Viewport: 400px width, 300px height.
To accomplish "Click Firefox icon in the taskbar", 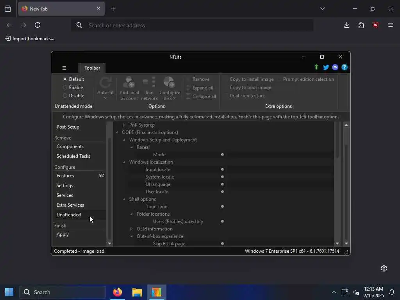I will point(118,292).
